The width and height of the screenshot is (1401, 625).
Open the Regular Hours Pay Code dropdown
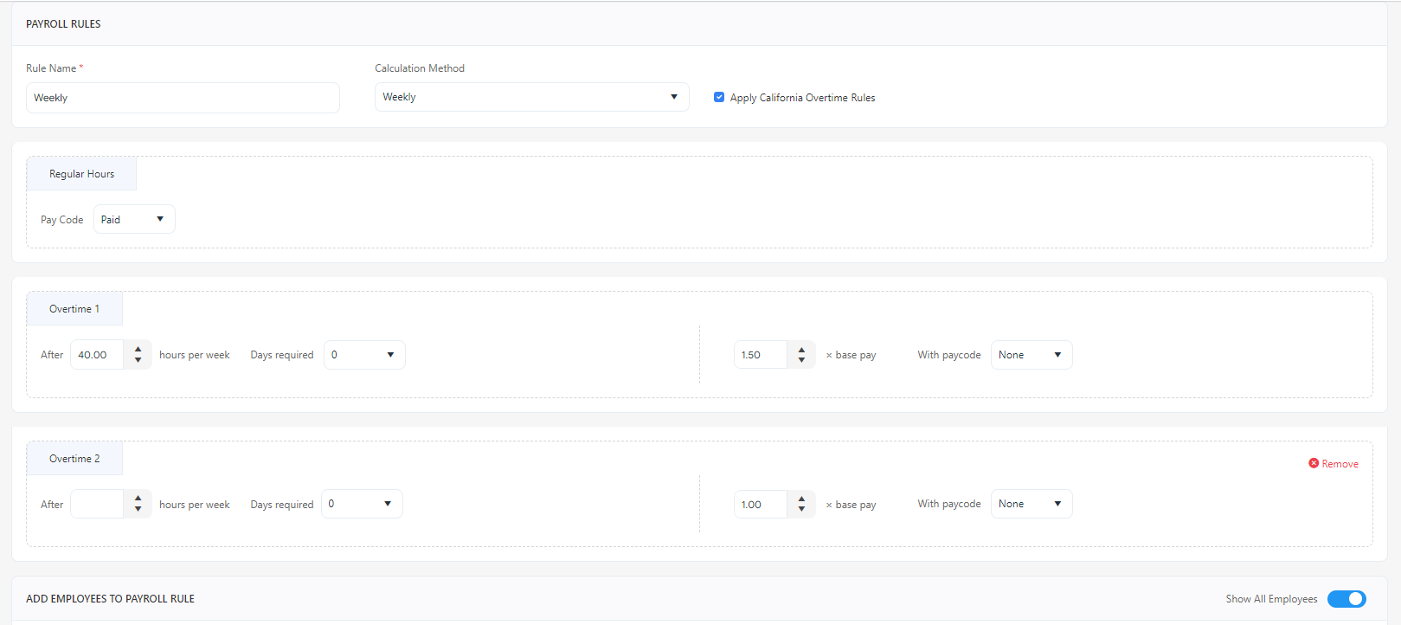tap(134, 220)
